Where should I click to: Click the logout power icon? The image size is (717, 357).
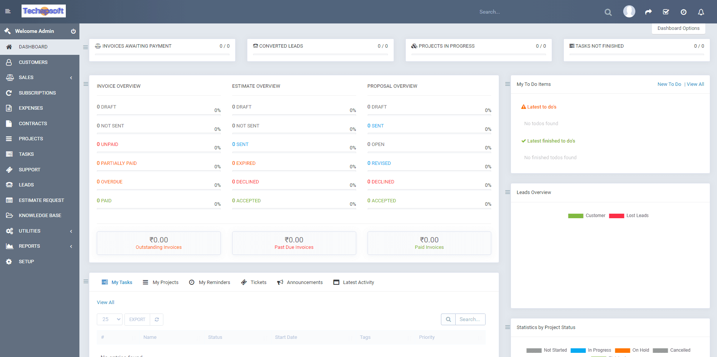pos(73,31)
